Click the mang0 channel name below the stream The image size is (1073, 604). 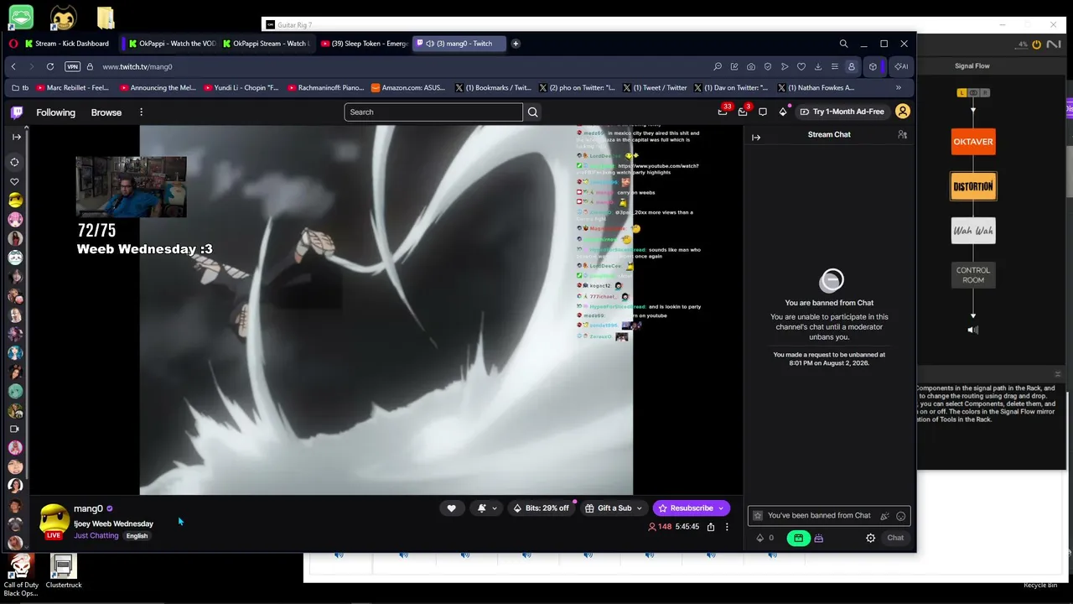pyautogui.click(x=88, y=508)
